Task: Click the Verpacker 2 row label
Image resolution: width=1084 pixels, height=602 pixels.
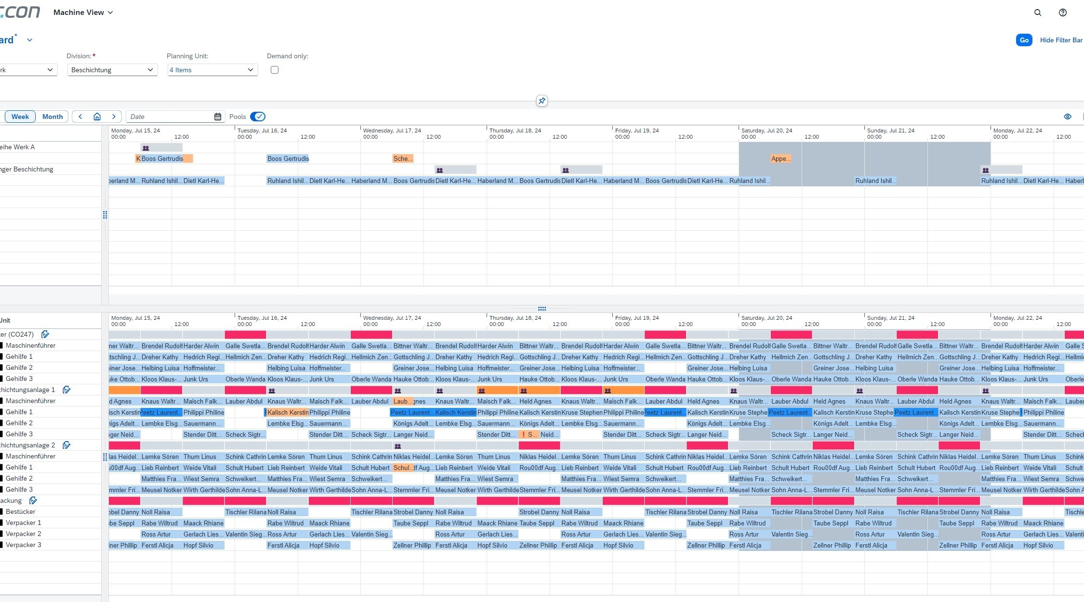Action: pyautogui.click(x=23, y=534)
